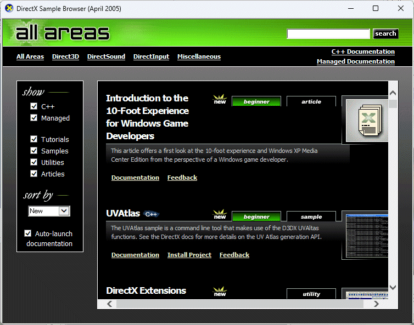Switch to Direct3D section

tap(65, 56)
